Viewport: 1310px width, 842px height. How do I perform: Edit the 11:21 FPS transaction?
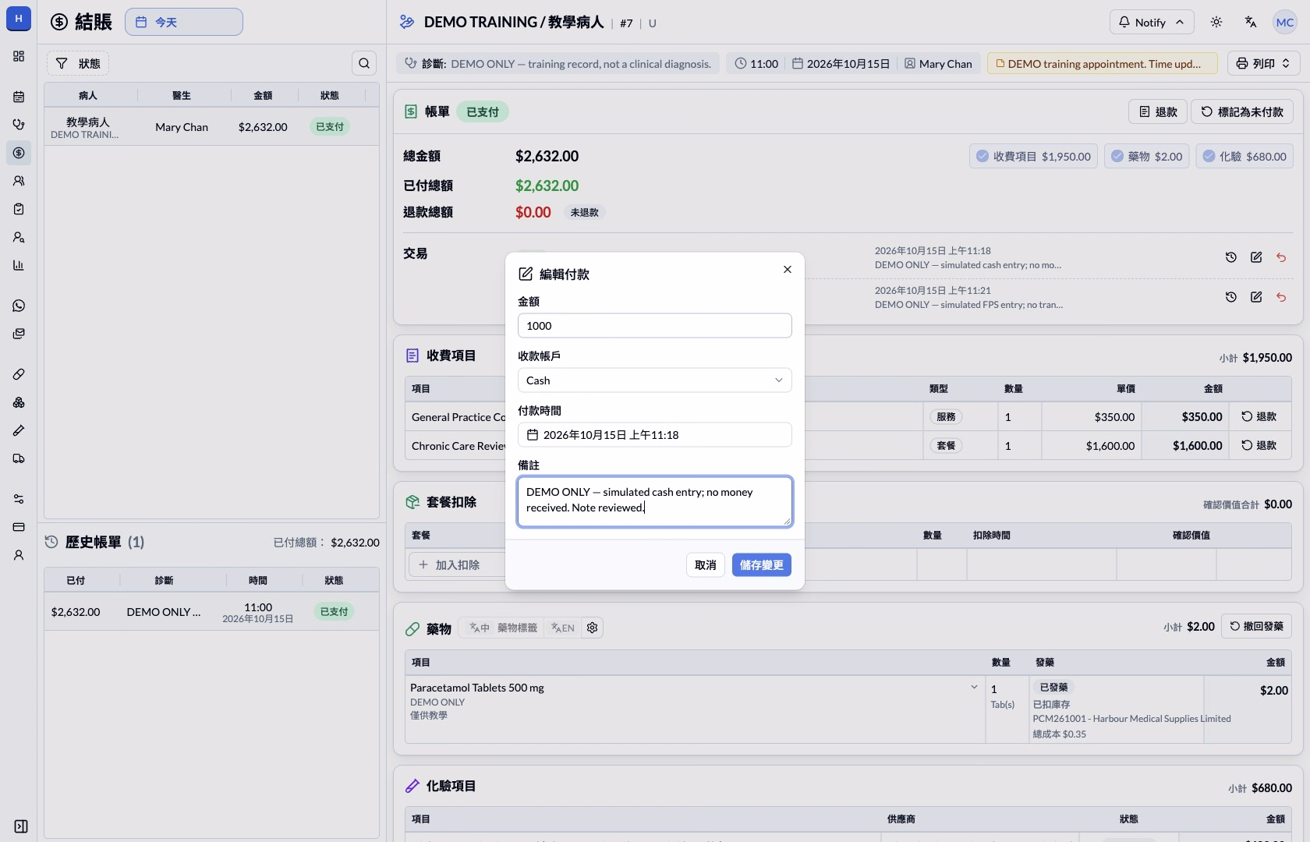1256,297
